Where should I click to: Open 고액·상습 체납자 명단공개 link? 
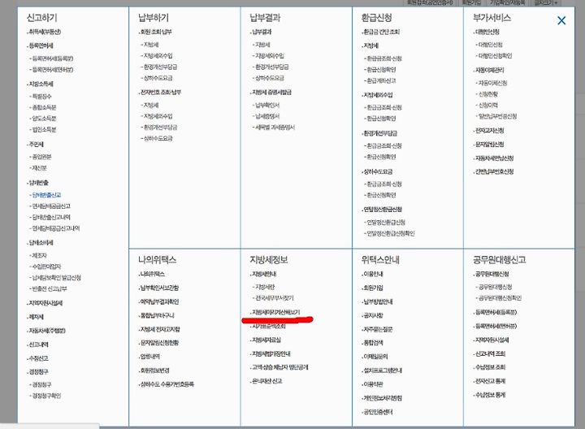pos(280,367)
